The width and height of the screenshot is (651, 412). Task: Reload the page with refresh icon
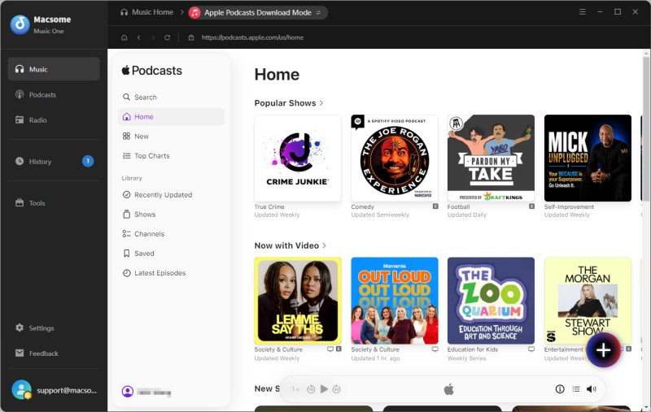click(167, 37)
